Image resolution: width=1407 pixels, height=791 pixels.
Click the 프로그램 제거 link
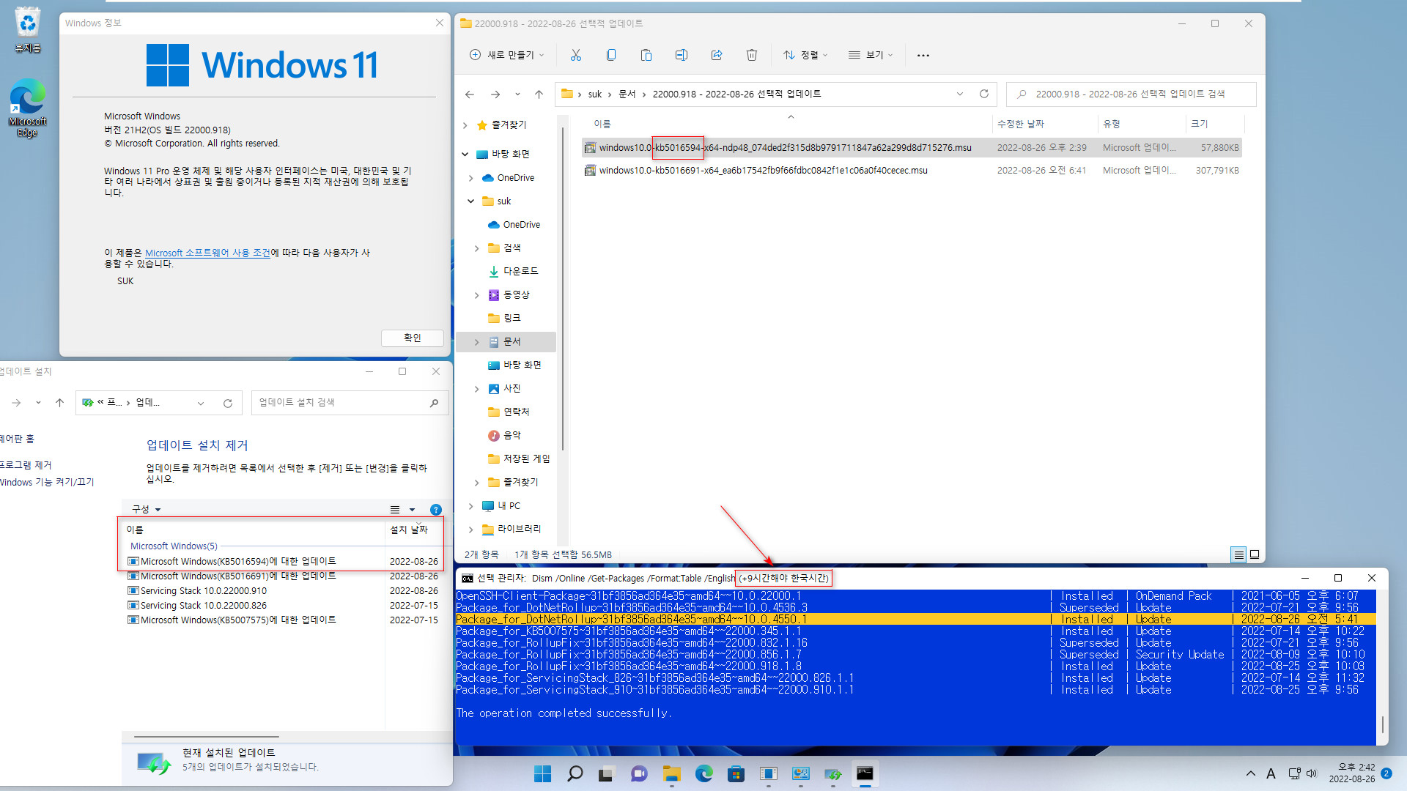click(26, 465)
